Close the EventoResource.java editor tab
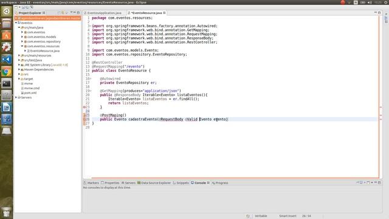 [x=164, y=13]
